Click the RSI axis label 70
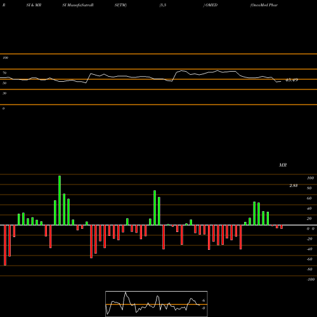 [4, 73]
